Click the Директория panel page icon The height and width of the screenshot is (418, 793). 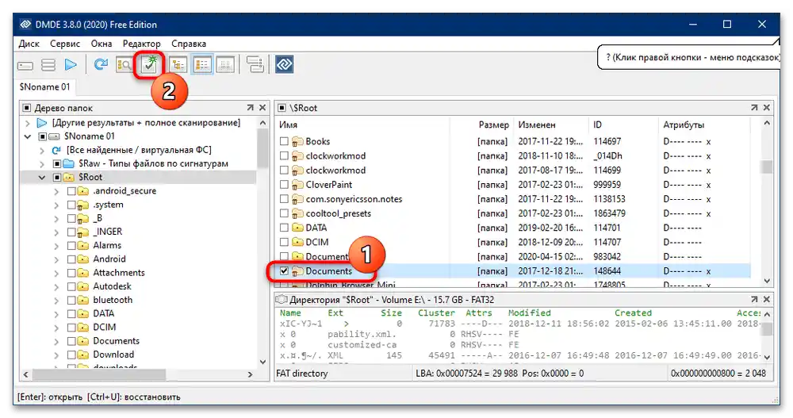(282, 300)
